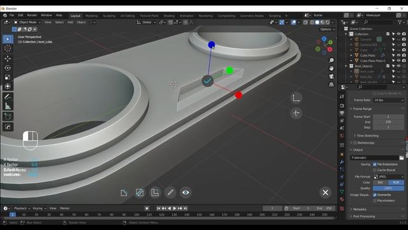Image resolution: width=408 pixels, height=230 pixels.
Task: Select RGB color mode button
Action: click(396, 183)
